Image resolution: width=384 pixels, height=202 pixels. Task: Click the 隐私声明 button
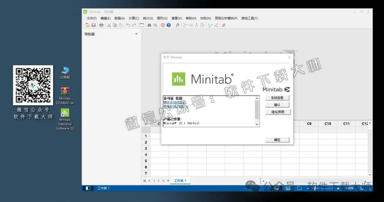278,112
